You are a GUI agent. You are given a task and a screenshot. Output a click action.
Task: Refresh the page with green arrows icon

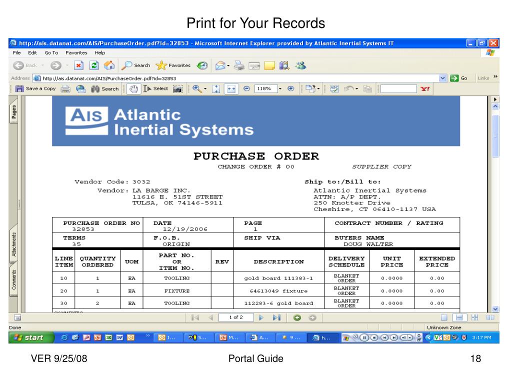click(94, 65)
